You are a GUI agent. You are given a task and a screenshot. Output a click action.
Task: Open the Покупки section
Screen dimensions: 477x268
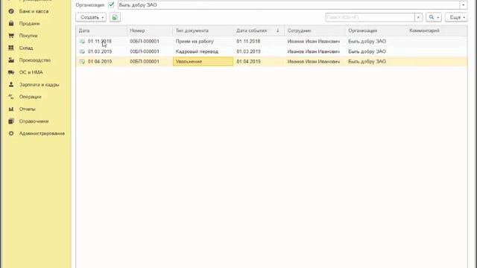(28, 36)
